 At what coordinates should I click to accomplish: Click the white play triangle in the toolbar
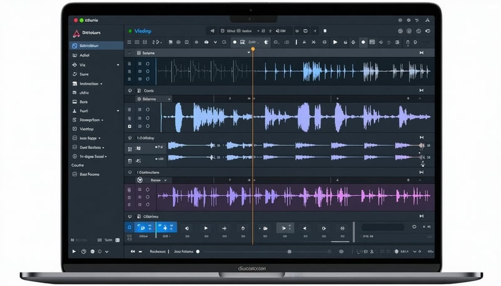point(335,42)
